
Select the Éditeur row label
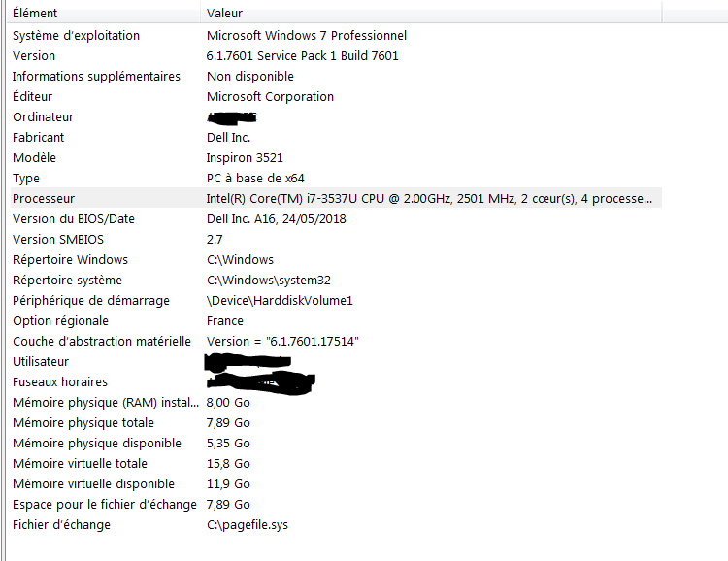tap(32, 97)
